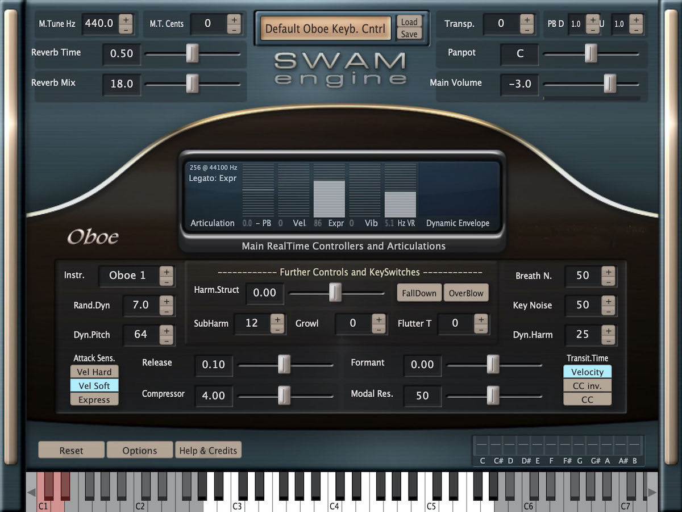
Task: Decrease Key Noise value
Action: pos(608,310)
